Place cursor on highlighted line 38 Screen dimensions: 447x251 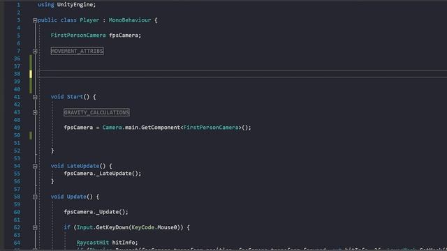[x=242, y=74]
